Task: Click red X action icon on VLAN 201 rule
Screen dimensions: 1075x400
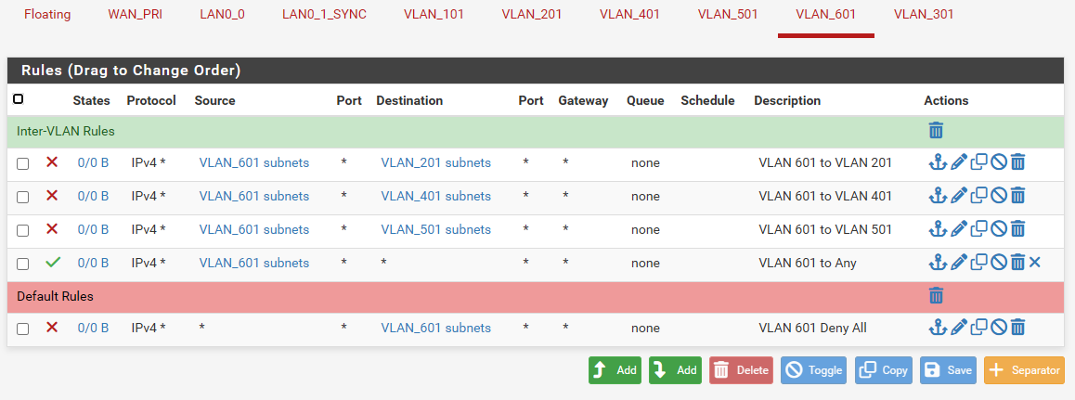Action: 52,162
